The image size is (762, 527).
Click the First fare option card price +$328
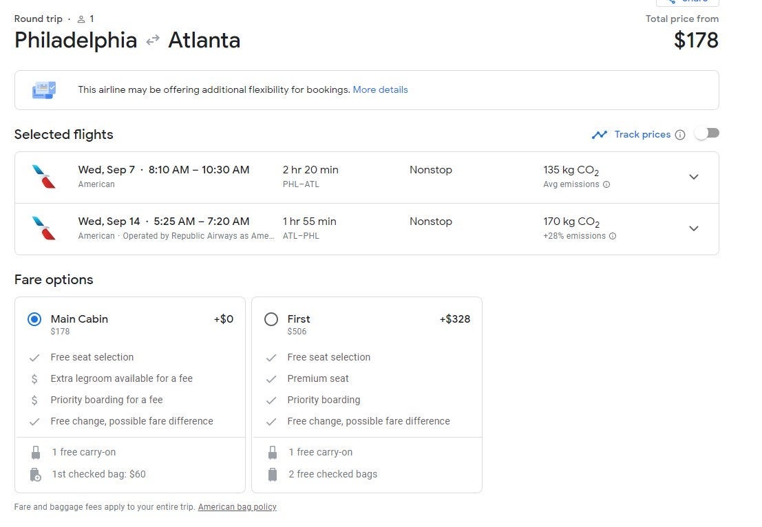(454, 319)
